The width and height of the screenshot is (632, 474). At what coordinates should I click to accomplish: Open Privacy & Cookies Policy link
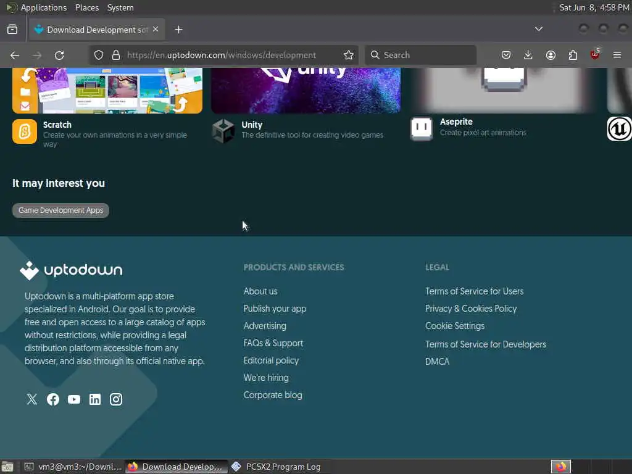[471, 309]
